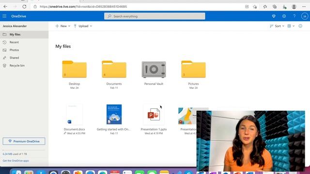Viewport: 310px width, 174px height.
Task: Go to My files in the sidebar
Action: pos(24,34)
